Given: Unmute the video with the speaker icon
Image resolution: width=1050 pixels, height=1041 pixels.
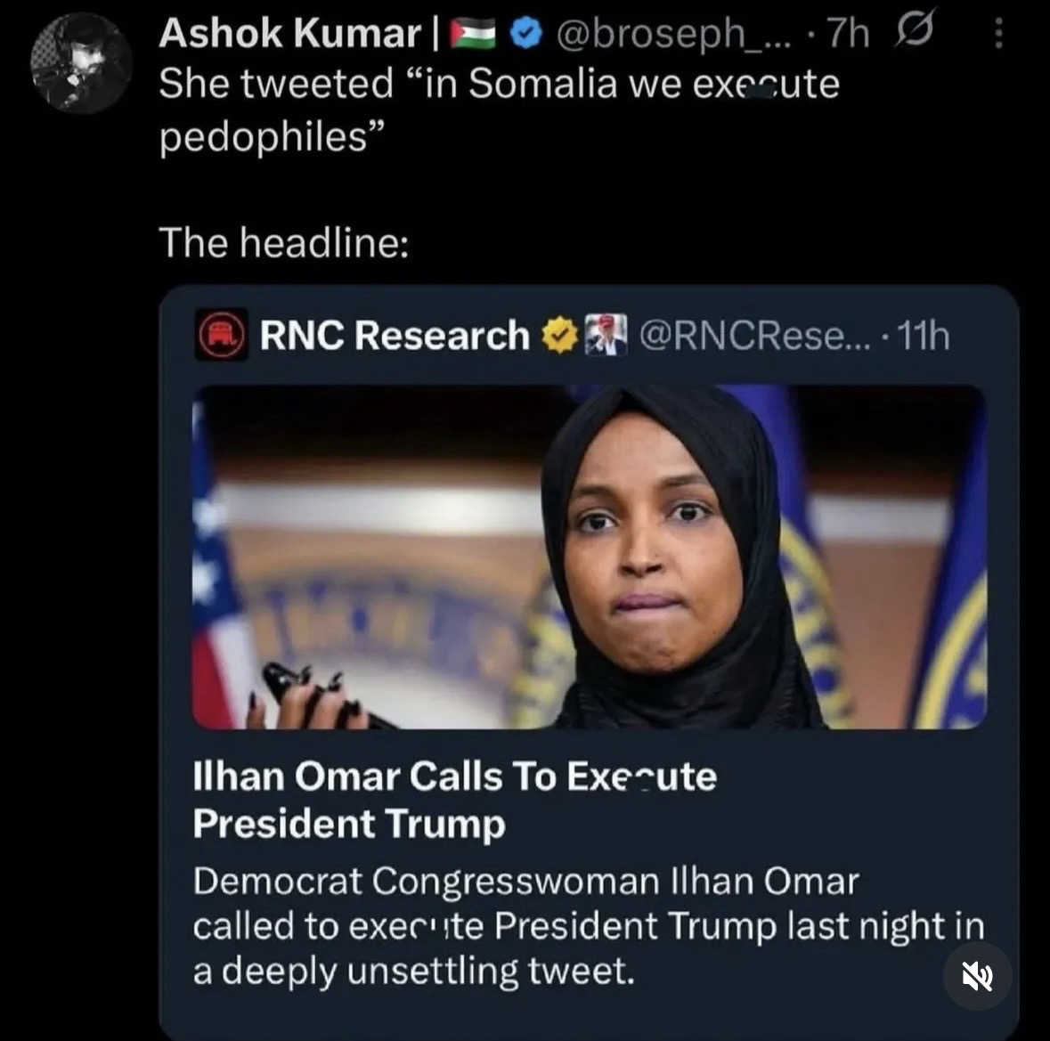Looking at the screenshot, I should [977, 975].
